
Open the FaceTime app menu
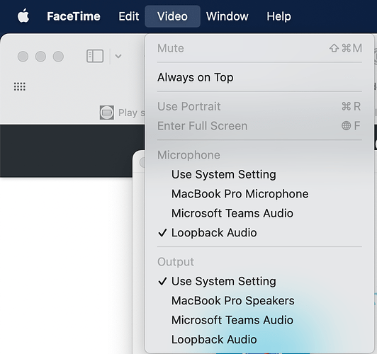tap(74, 16)
